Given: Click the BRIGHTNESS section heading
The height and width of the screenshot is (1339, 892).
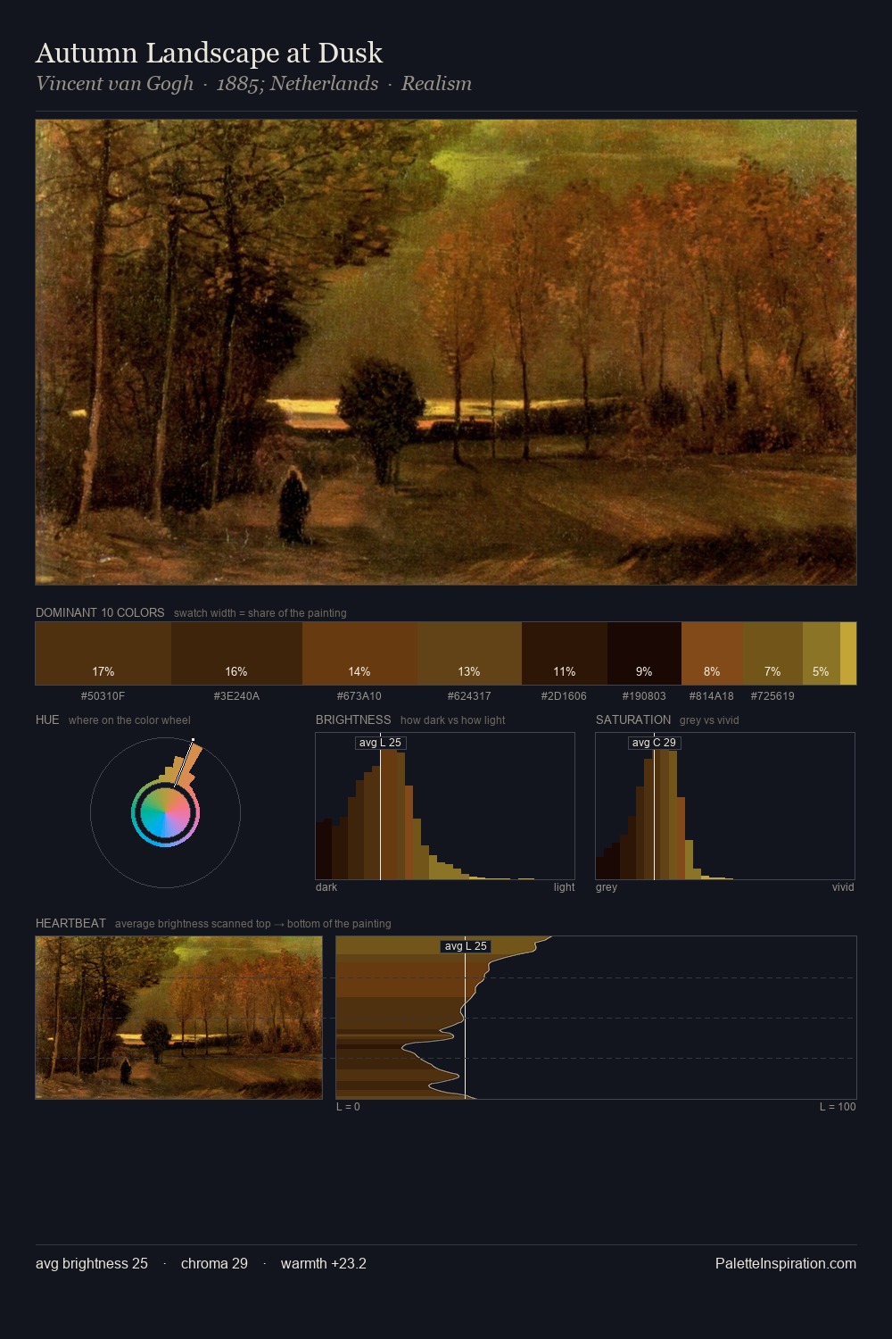Looking at the screenshot, I should (x=353, y=719).
